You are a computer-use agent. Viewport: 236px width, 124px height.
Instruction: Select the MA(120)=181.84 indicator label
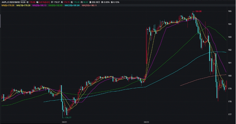[72, 5]
